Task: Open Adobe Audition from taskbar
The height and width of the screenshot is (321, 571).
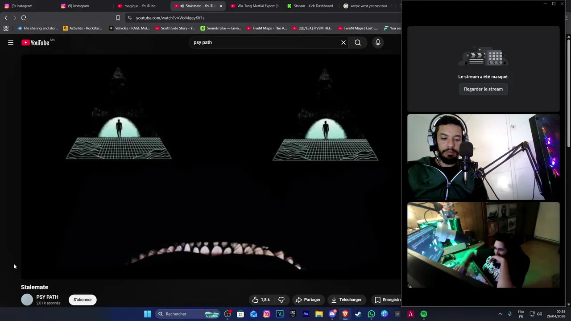Action: [x=306, y=314]
